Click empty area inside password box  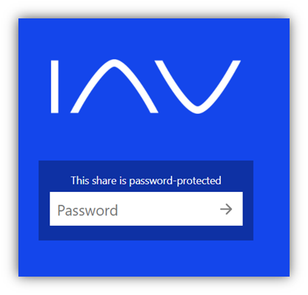point(167,209)
